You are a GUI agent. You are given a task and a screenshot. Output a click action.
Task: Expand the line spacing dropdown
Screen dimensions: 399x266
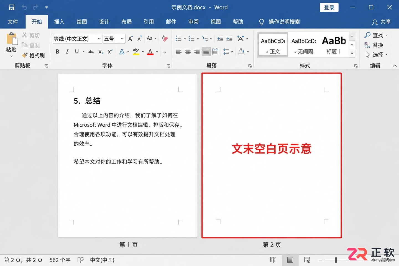click(x=232, y=52)
